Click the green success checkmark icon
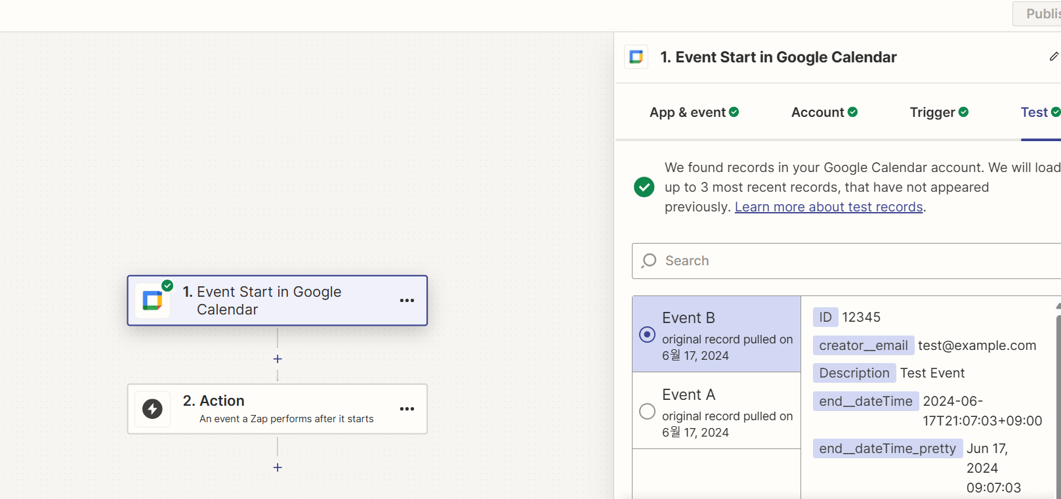Viewport: 1061px width, 499px height. (x=644, y=187)
